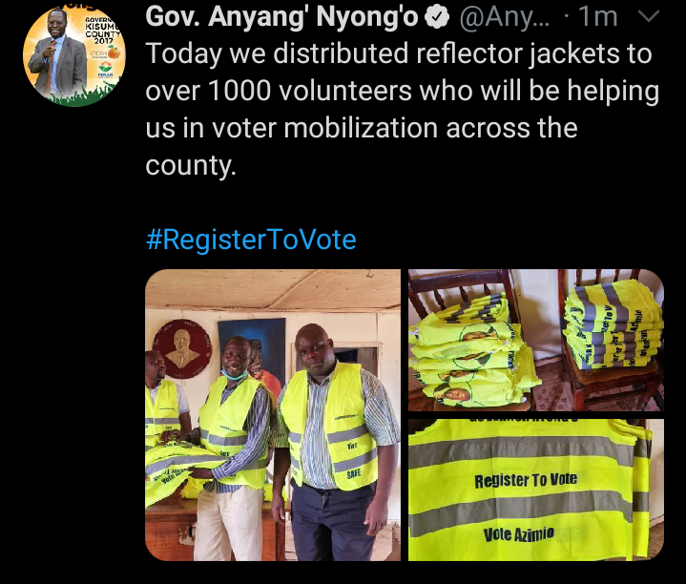Viewport: 686px width, 584px height.
Task: Click the @Any... username handle
Action: click(x=505, y=17)
